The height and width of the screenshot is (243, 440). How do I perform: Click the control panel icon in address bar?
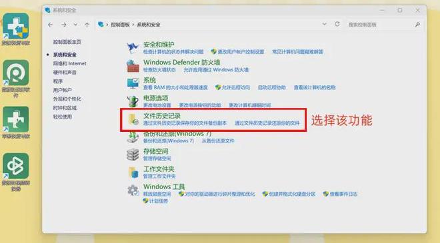[x=101, y=25]
